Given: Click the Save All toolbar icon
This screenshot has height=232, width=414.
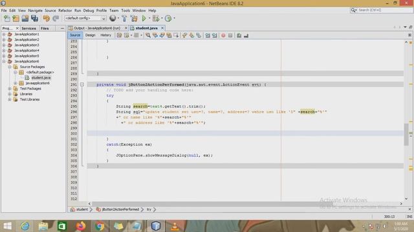Looking at the screenshot, I should (34, 19).
